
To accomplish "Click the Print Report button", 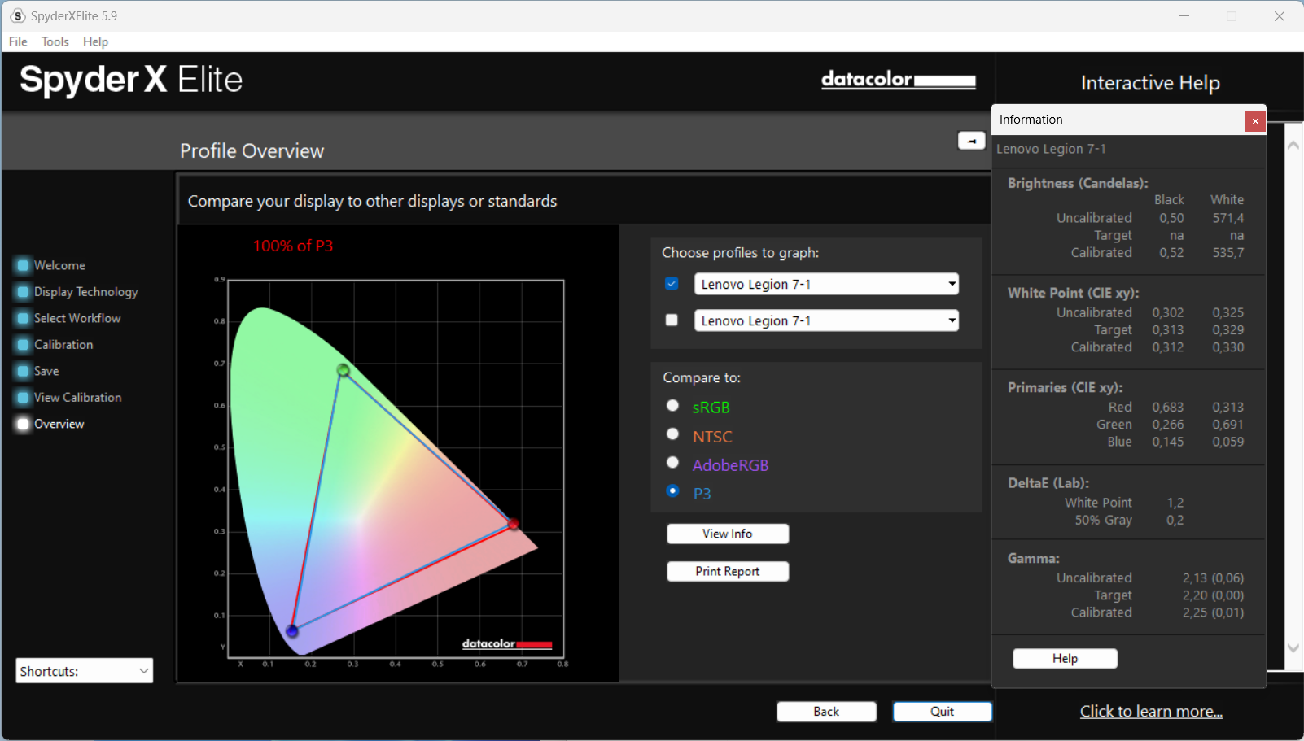I will pyautogui.click(x=728, y=571).
